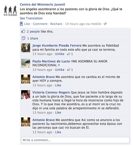Click the Reshare link under the post

pos(56,24)
